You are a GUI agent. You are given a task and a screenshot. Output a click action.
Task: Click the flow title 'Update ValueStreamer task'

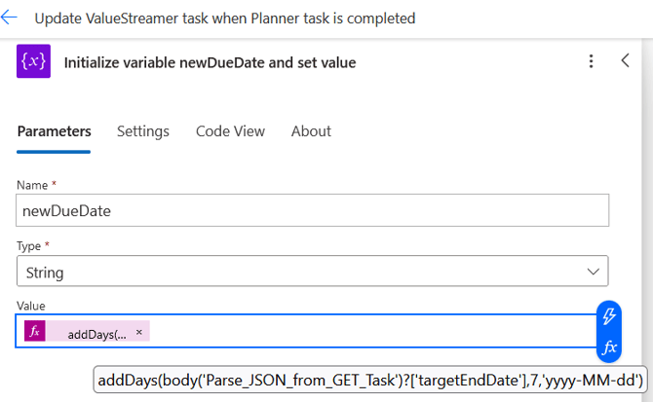(224, 18)
